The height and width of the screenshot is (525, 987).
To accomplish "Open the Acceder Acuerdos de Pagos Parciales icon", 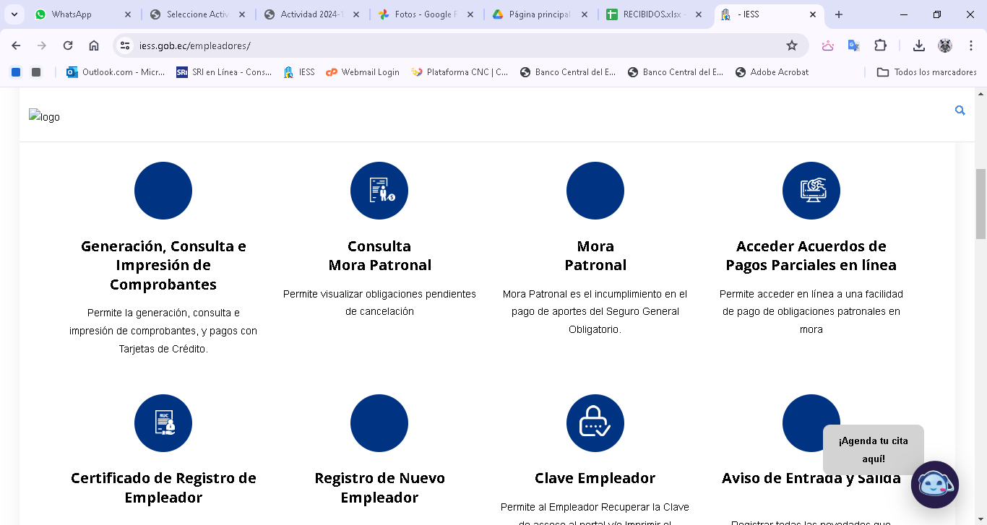I will click(811, 191).
